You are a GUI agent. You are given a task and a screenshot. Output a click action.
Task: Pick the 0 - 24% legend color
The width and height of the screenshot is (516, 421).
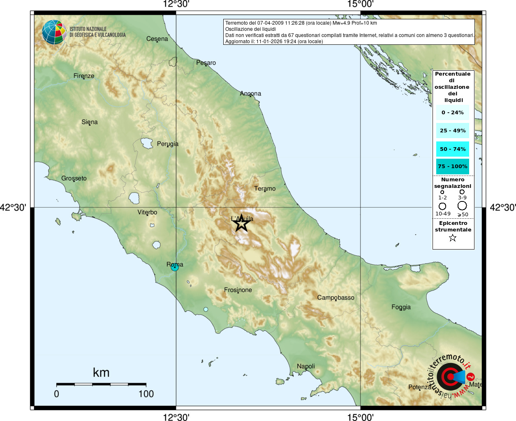point(453,112)
